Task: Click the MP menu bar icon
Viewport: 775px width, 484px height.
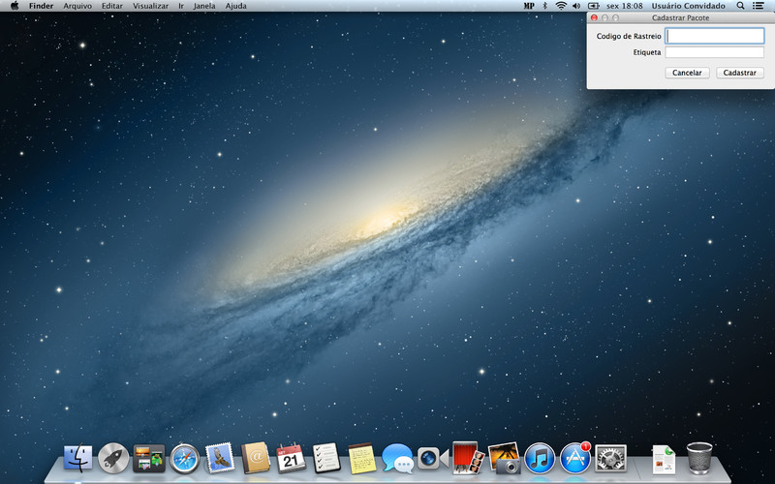Action: click(529, 6)
